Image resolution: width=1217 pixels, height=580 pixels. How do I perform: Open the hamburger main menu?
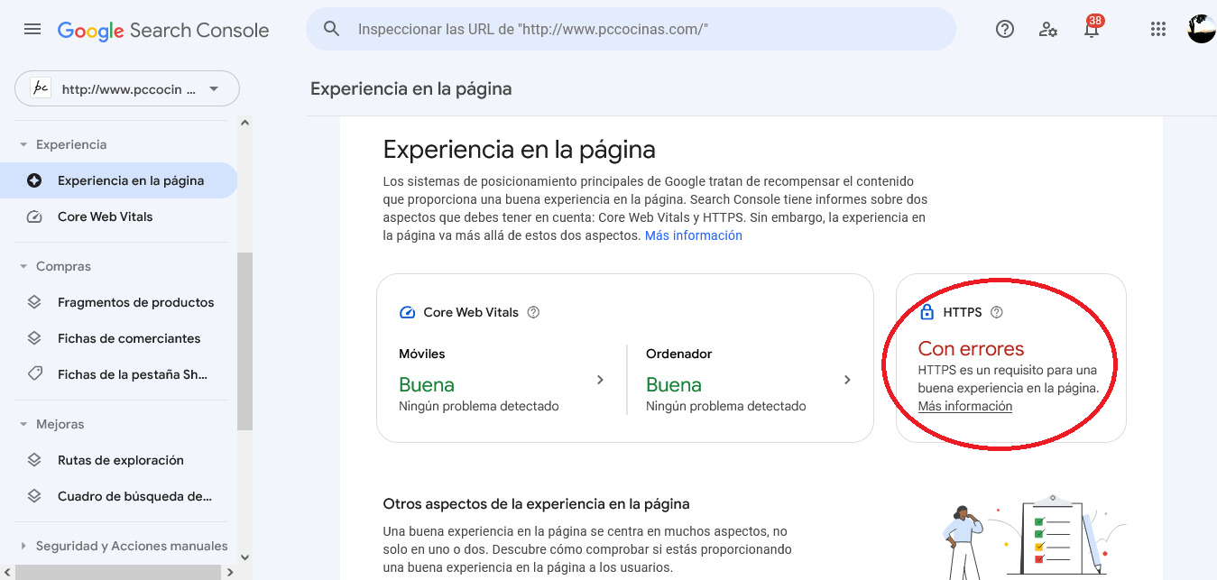click(32, 29)
